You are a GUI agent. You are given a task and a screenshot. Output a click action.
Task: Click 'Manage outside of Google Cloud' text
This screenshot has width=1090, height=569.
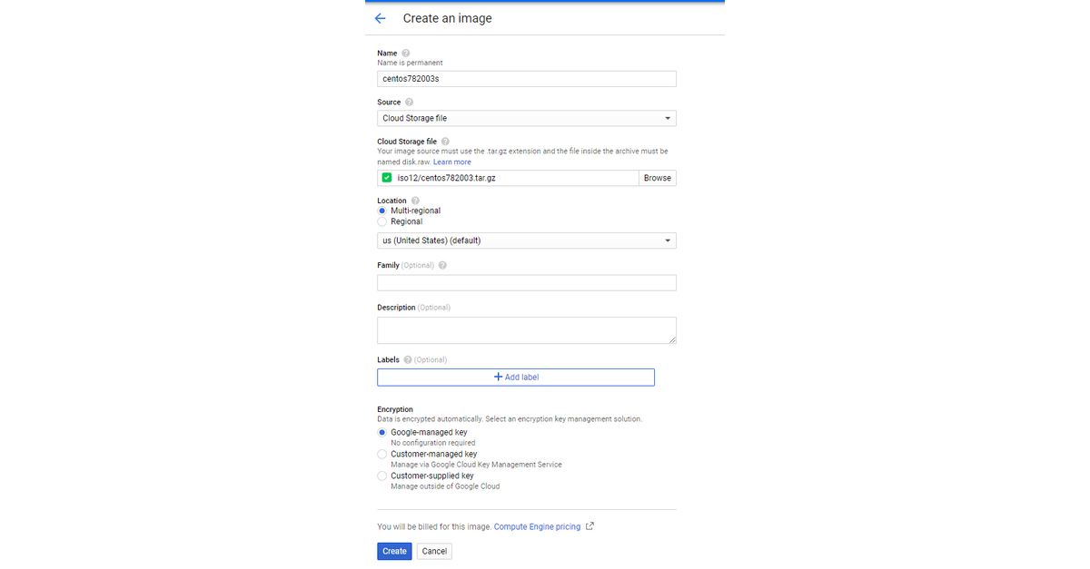pyautogui.click(x=445, y=486)
